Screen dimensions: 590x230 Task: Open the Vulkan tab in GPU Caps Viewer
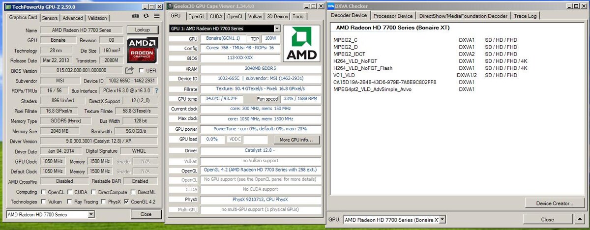point(255,16)
